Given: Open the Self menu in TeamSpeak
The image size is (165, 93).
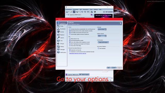Looking at the screenshot, I should coord(81,10).
